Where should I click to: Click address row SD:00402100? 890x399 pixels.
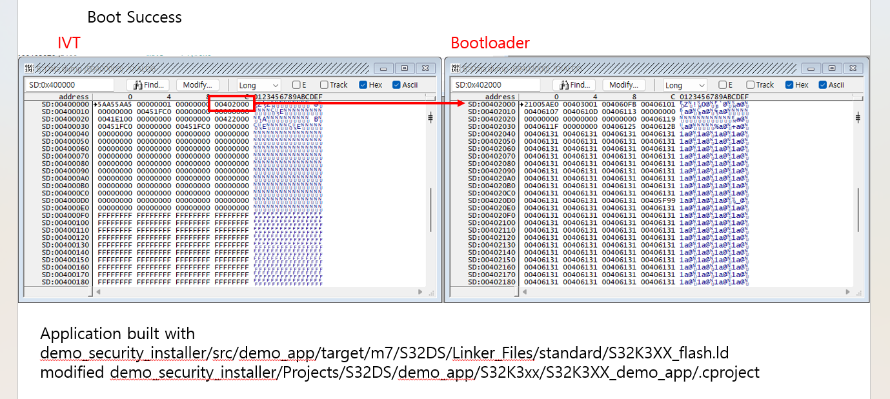(492, 222)
